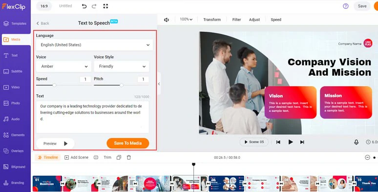Select the Mission card on canvas

pyautogui.click(x=346, y=103)
